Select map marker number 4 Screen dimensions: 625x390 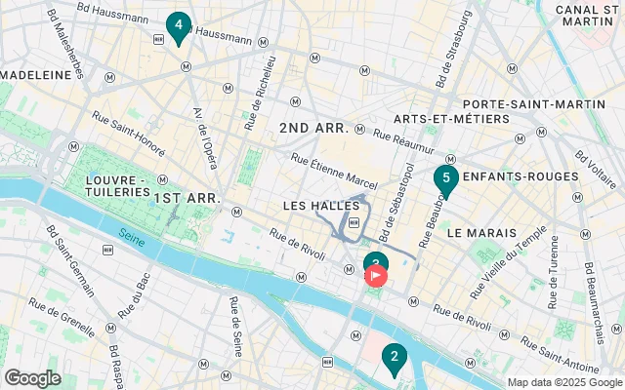[x=179, y=28]
